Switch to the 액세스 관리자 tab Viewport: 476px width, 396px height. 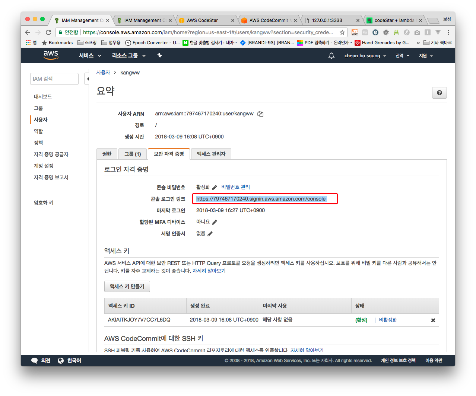[x=211, y=154]
